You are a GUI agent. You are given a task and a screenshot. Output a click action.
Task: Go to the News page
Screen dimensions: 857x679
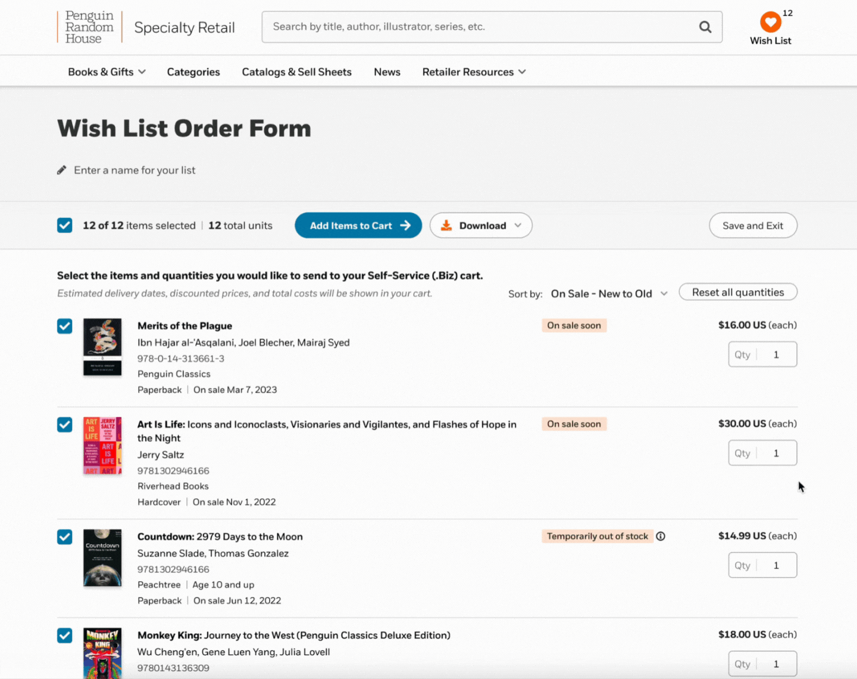(x=387, y=72)
